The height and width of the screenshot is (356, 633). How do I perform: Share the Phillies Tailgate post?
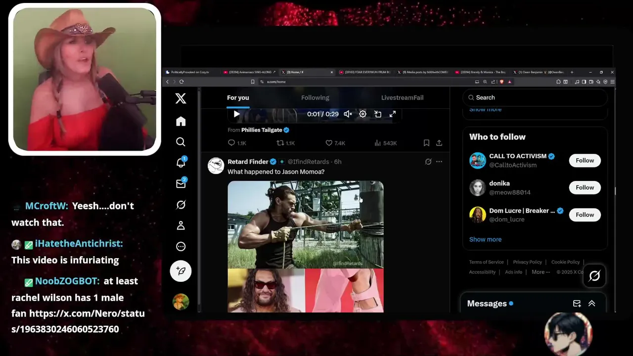tap(439, 143)
